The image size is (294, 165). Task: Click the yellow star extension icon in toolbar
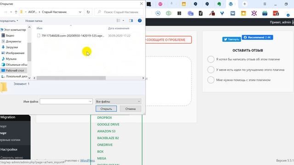[x=243, y=13]
